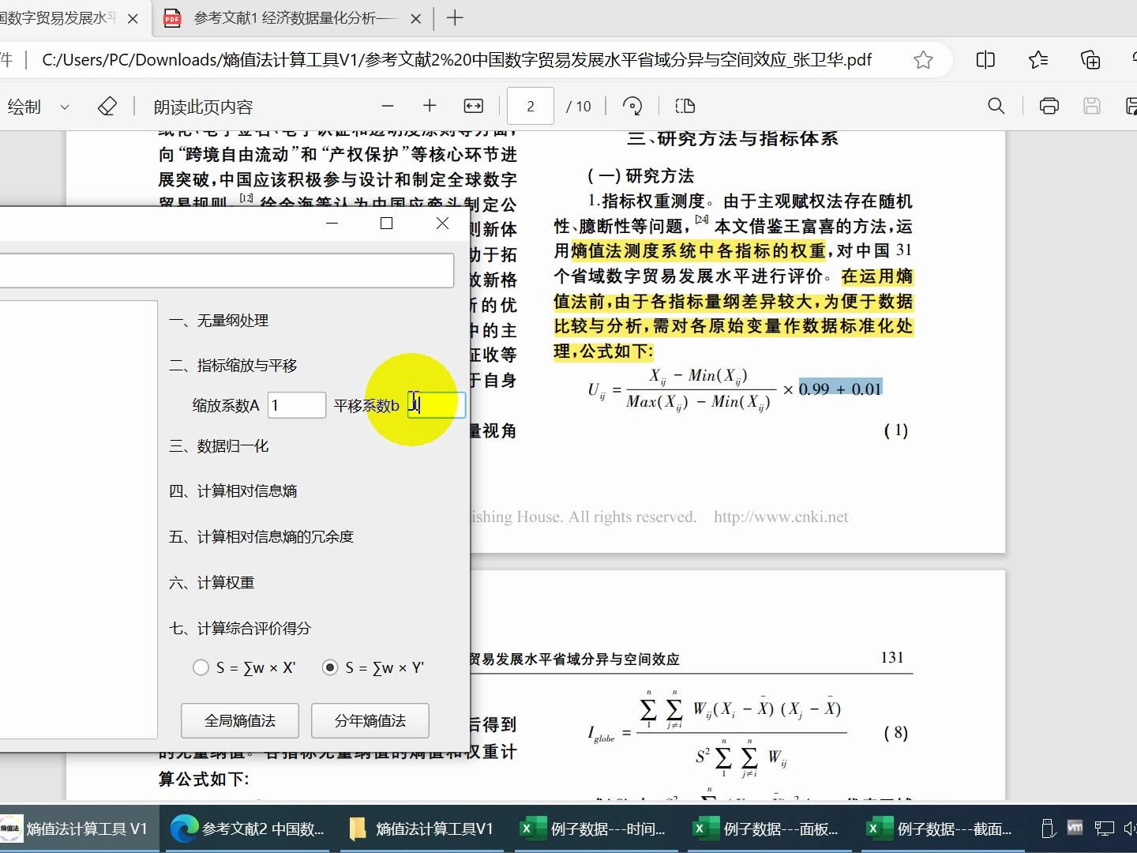Open search in PDF with magnifier icon
The image size is (1137, 853).
[x=996, y=106]
